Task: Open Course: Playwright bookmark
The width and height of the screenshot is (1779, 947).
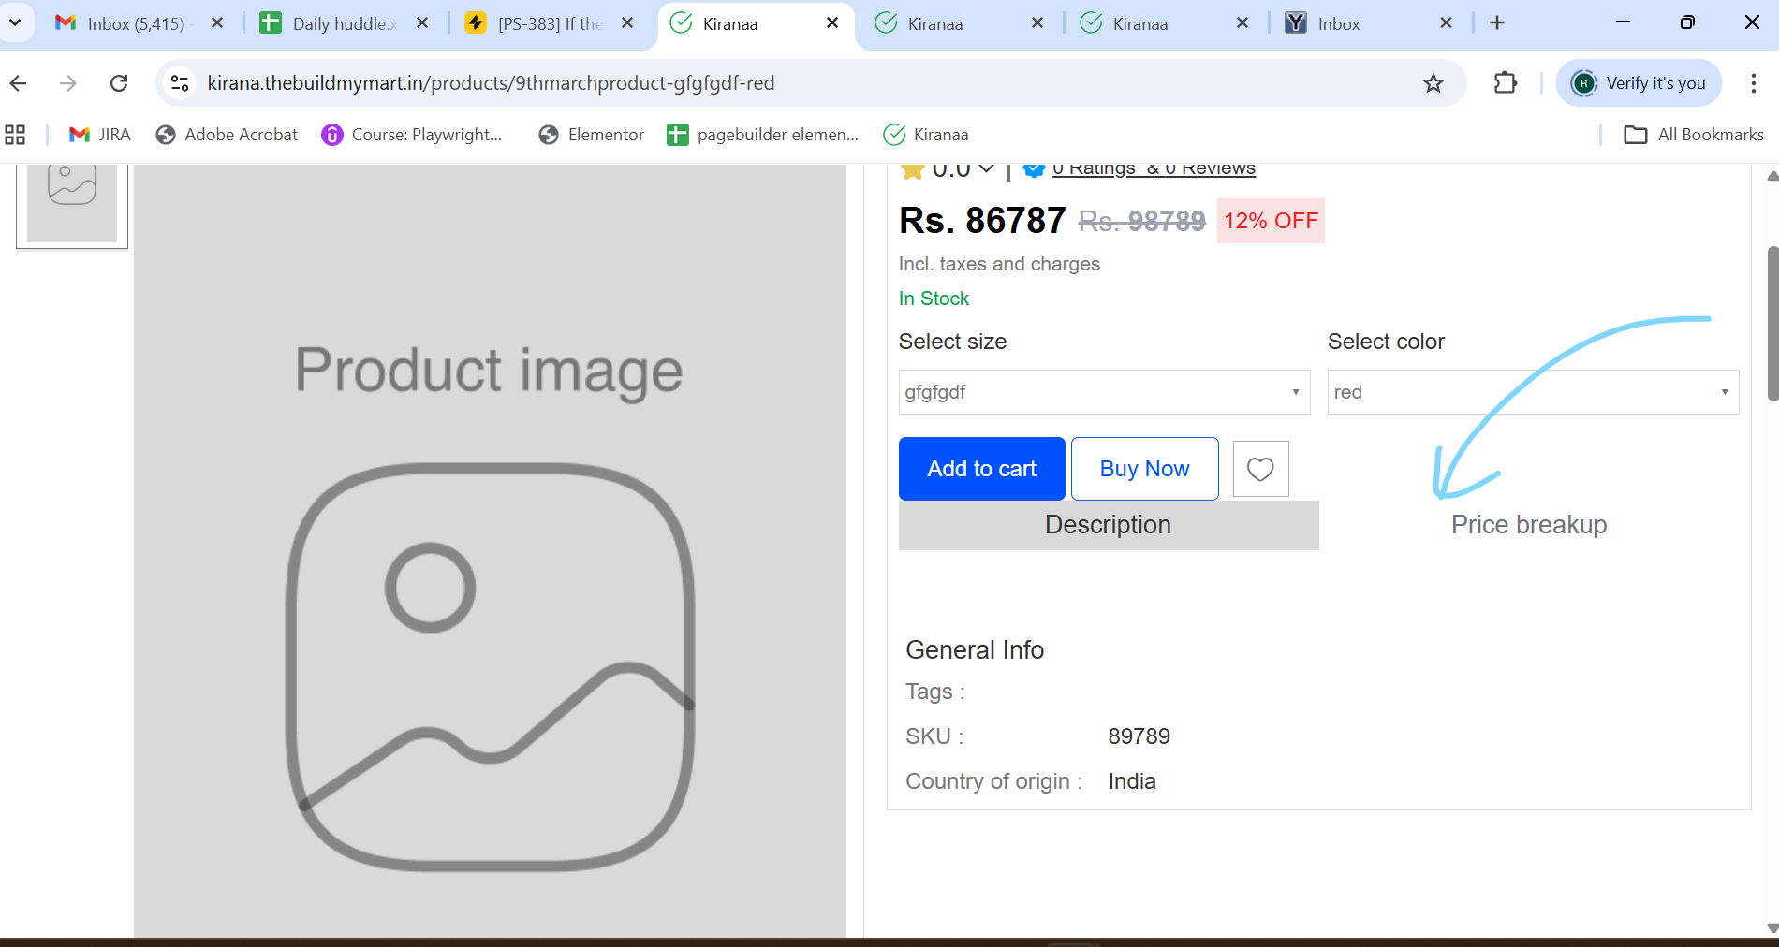Action: 412,135
